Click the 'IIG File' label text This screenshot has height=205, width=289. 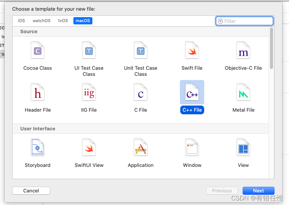click(89, 110)
